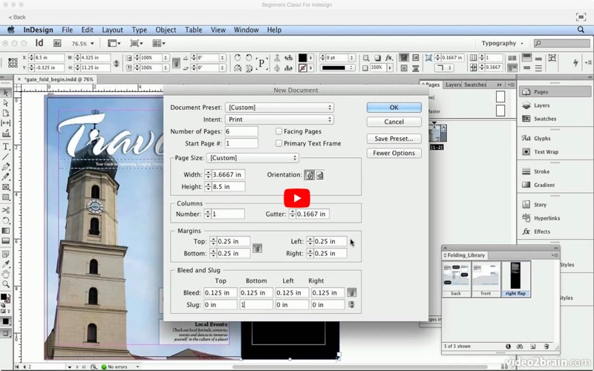The height and width of the screenshot is (371, 594).
Task: Open the Document Preset dropdown
Action: pos(279,108)
